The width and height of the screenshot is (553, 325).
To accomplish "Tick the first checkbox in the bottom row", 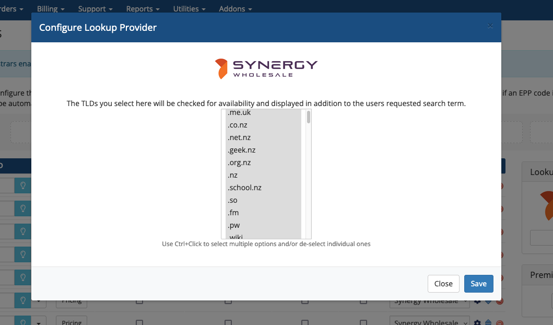I will (x=139, y=322).
